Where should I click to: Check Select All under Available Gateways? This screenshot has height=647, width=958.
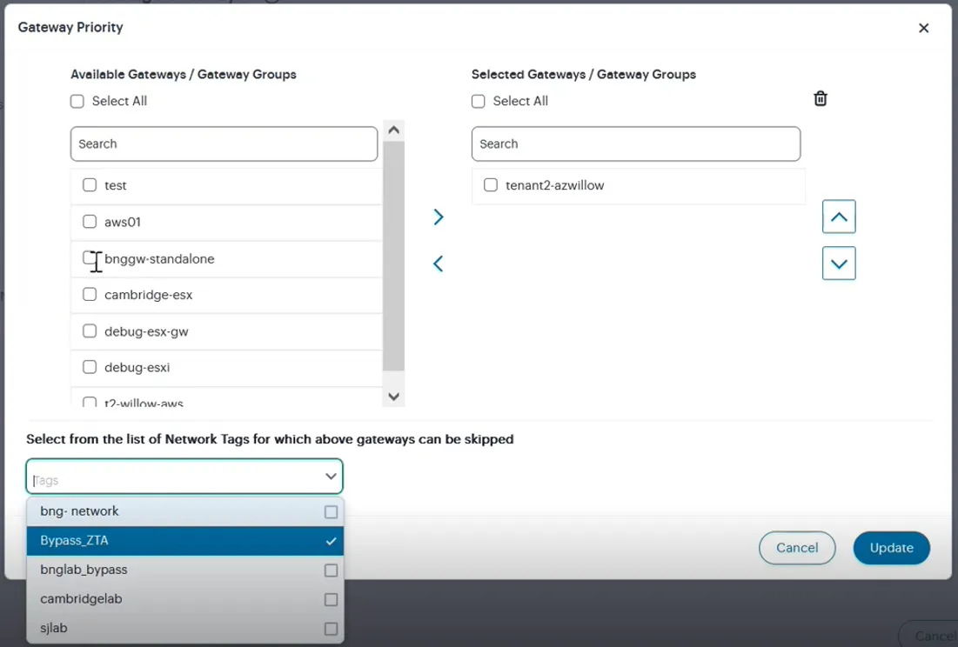click(x=77, y=102)
